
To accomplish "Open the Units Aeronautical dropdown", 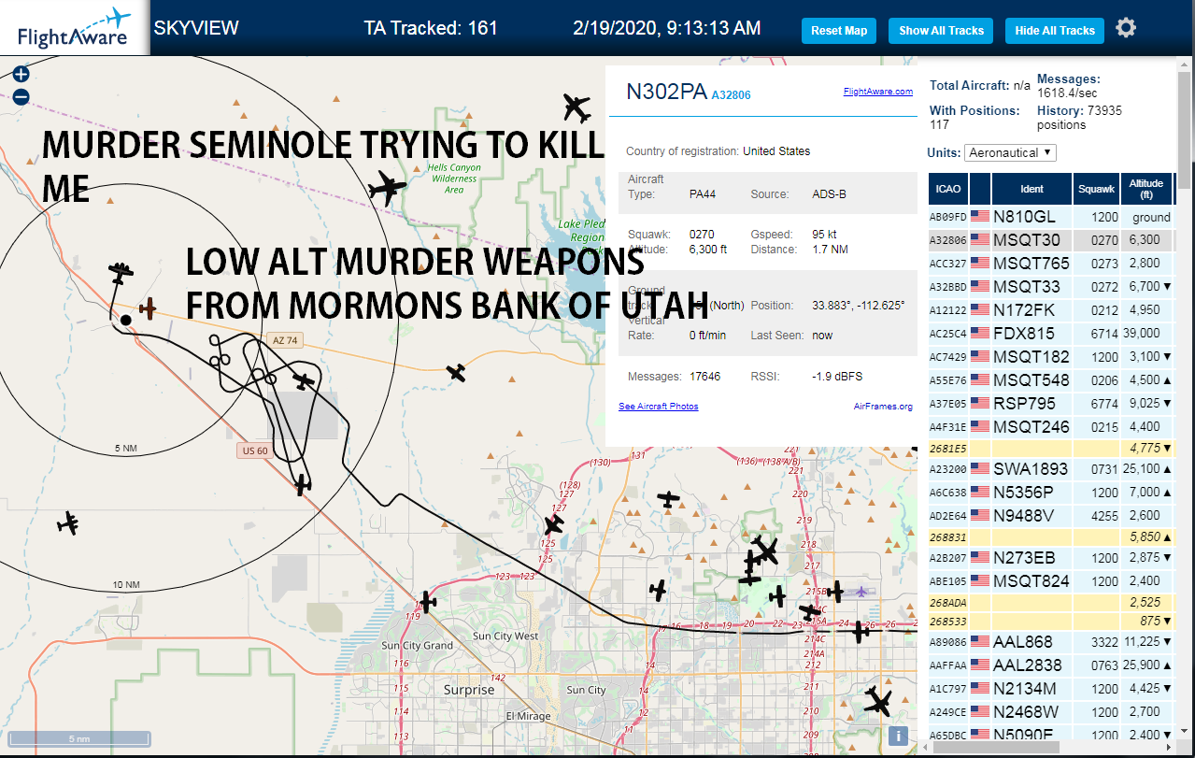I will click(1010, 152).
